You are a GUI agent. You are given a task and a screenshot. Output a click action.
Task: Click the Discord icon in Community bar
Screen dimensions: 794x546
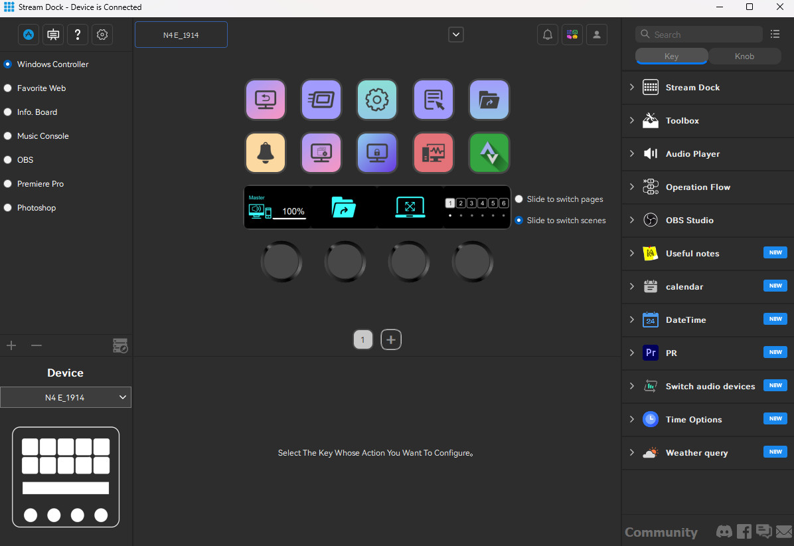tap(724, 531)
